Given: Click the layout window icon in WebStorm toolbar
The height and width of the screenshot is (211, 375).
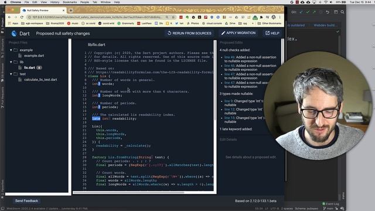Looking at the screenshot, I should pos(336,12).
